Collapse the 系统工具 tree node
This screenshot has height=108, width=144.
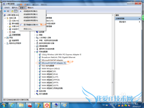pyautogui.click(x=5, y=18)
